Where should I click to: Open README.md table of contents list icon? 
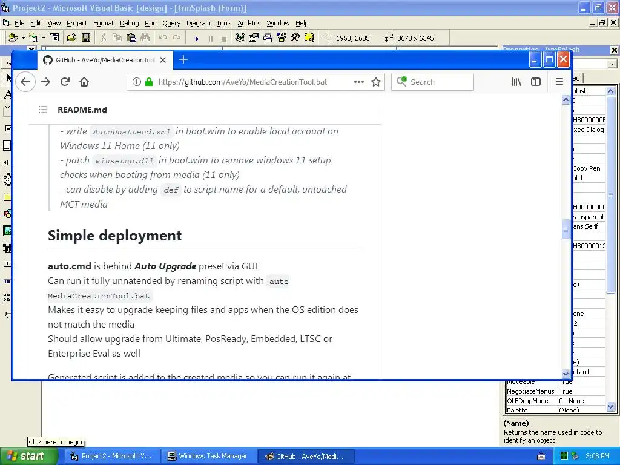(43, 110)
